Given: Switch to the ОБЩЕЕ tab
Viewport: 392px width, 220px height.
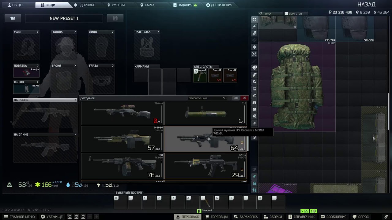Looking at the screenshot, I should click(16, 5).
